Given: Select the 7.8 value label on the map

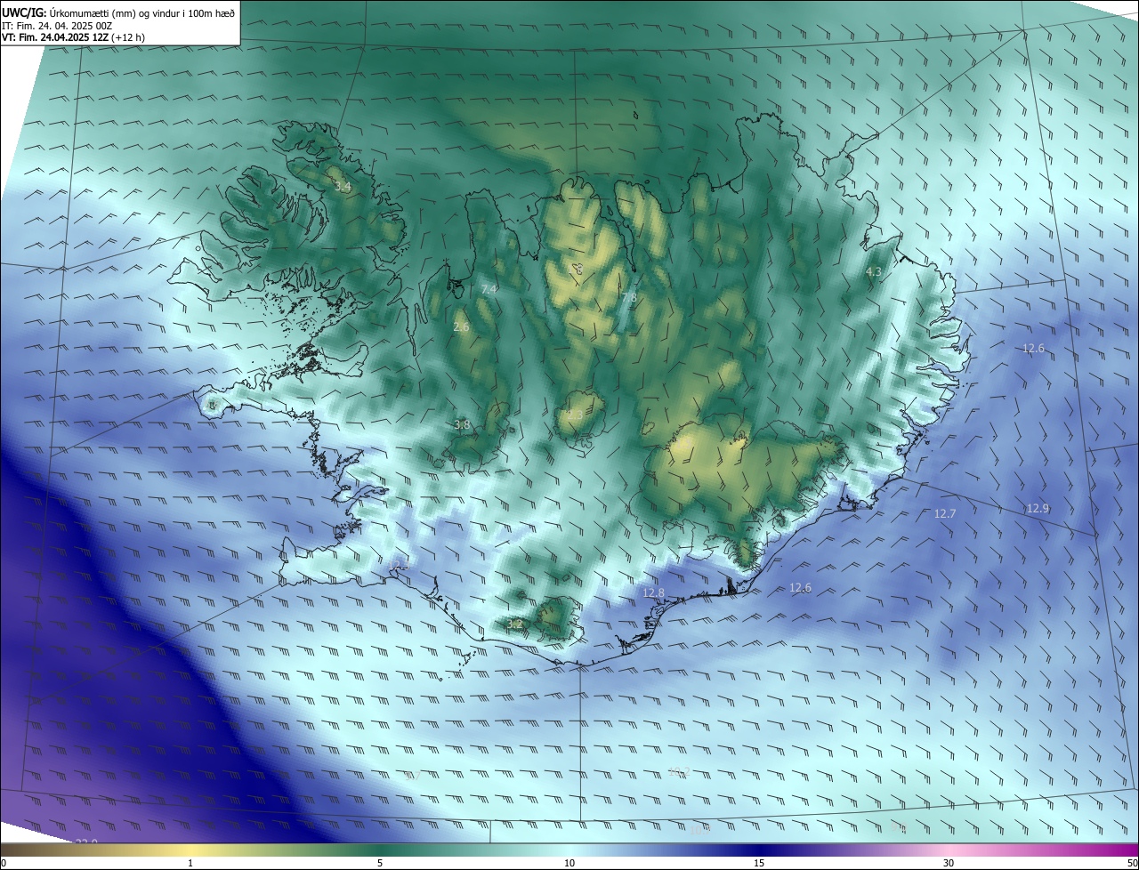Looking at the screenshot, I should tap(629, 297).
